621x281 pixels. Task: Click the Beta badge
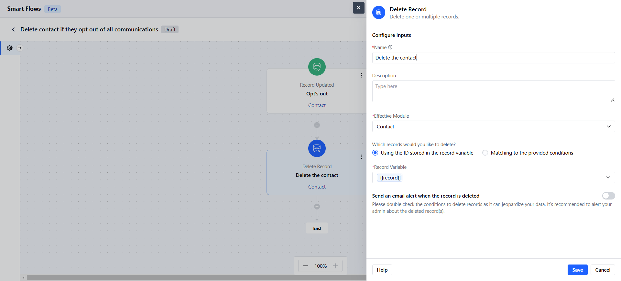pos(52,9)
